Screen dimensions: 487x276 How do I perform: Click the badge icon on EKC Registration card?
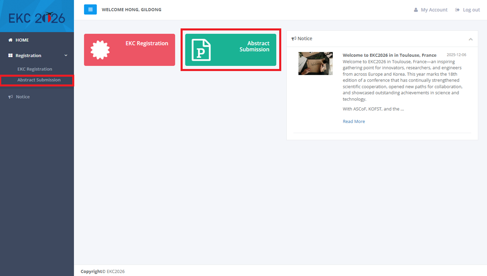coord(100,50)
